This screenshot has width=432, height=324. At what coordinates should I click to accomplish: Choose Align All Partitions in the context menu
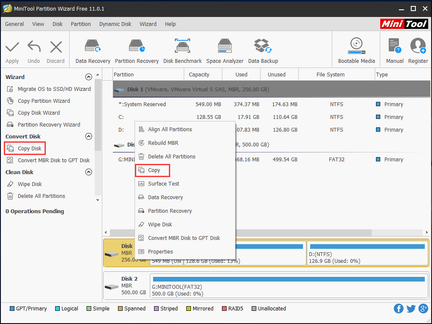[185, 130]
